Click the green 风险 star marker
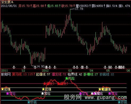Image resolution: width=131 pixels, height=104 pixels. (x=67, y=78)
